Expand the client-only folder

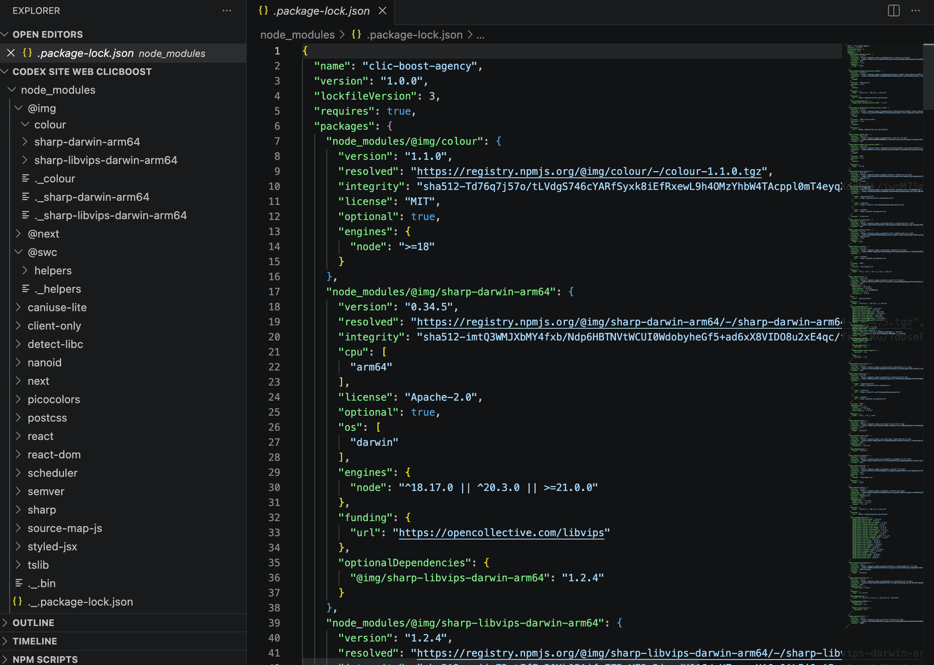[19, 326]
